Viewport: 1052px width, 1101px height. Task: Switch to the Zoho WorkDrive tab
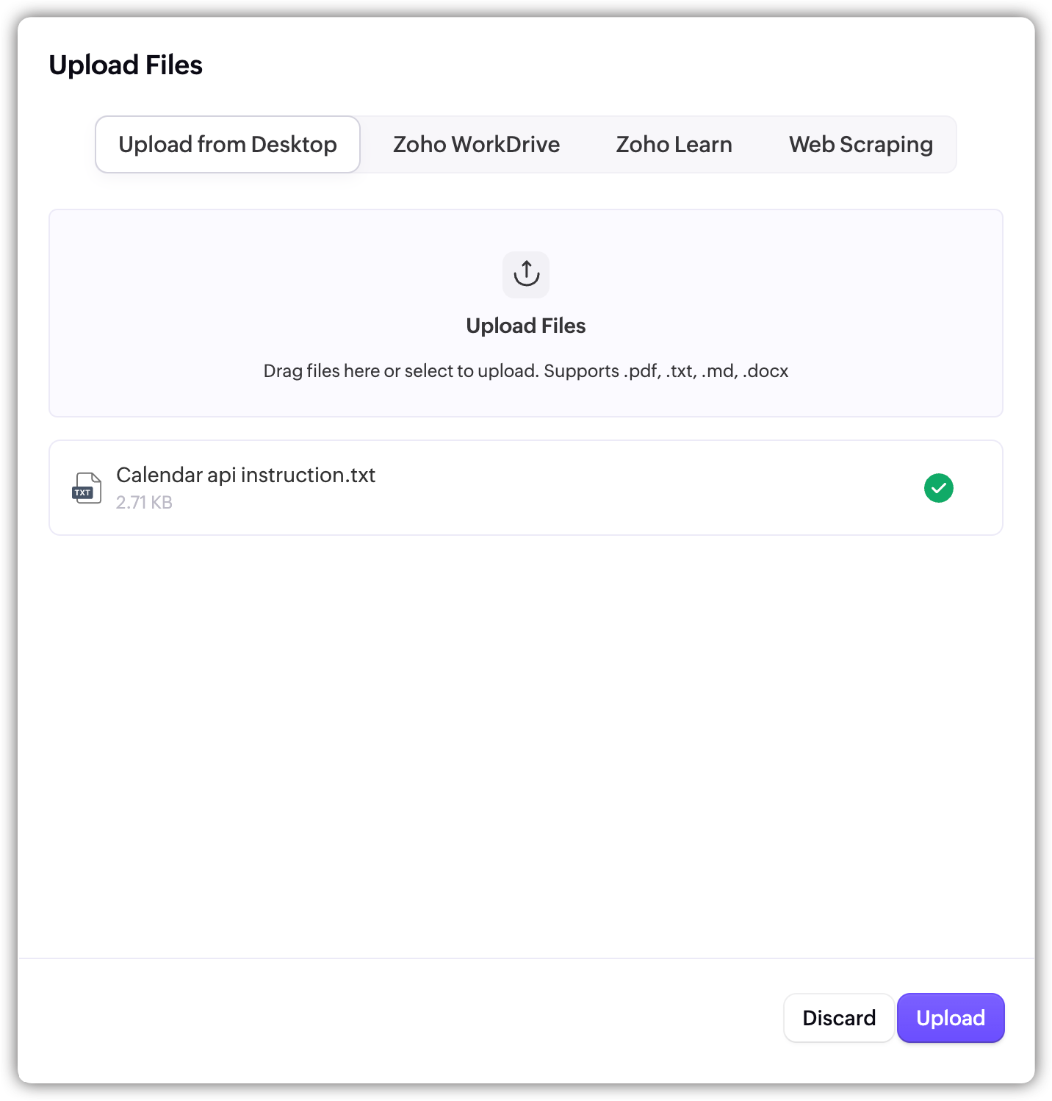[476, 145]
